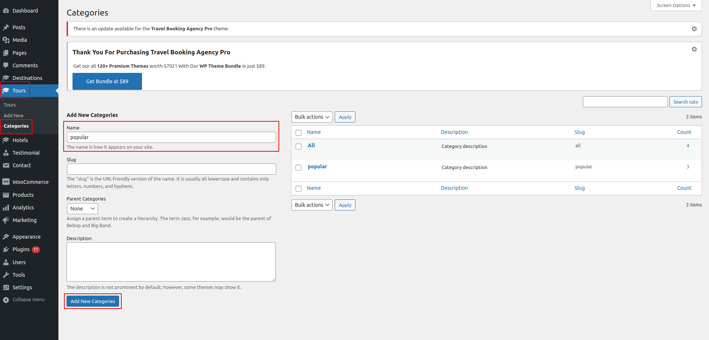Dismiss the Thank You For Purchasing notice
The image size is (709, 340).
click(x=694, y=49)
